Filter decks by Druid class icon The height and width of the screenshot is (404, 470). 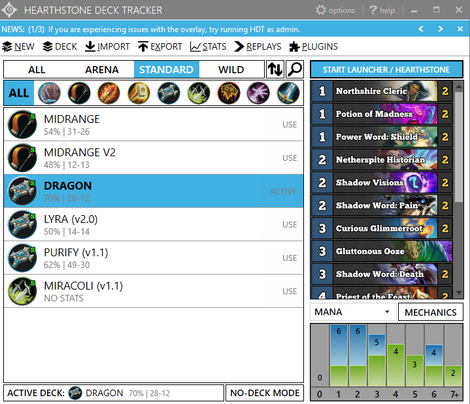49,93
